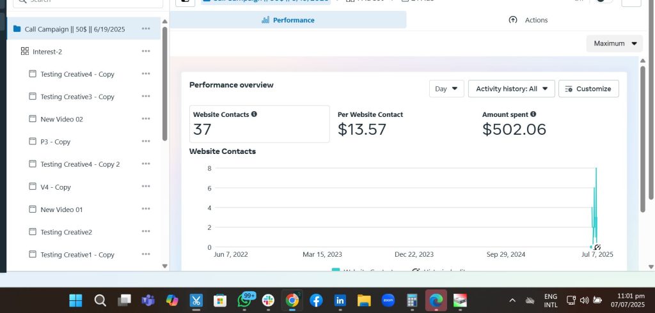Open the New Video 02 ad
The image size is (655, 313).
(x=61, y=119)
